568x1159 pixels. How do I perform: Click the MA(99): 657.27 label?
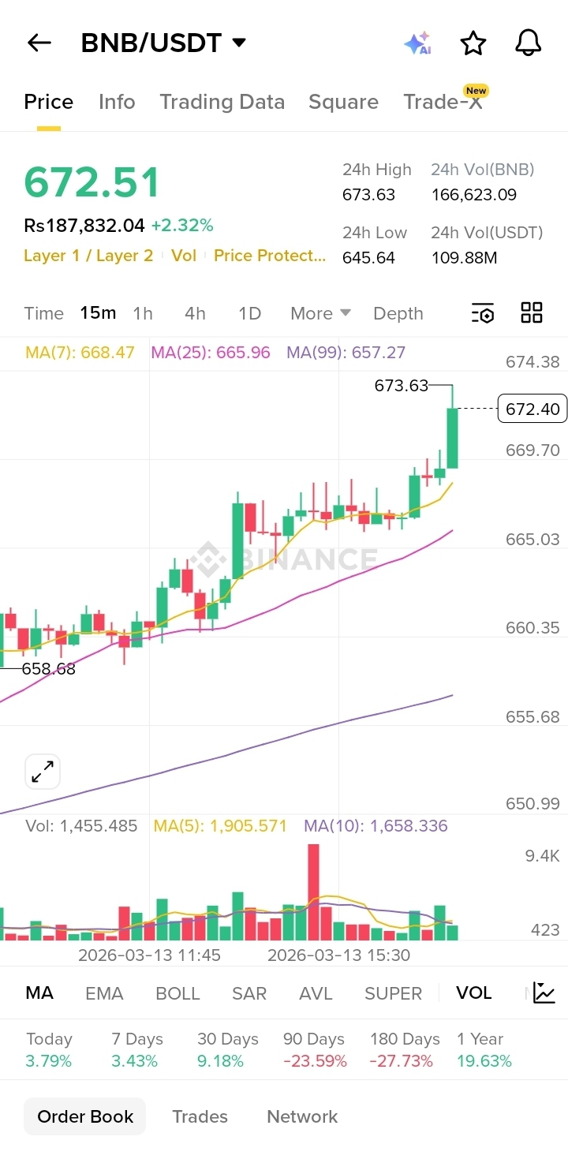(346, 353)
